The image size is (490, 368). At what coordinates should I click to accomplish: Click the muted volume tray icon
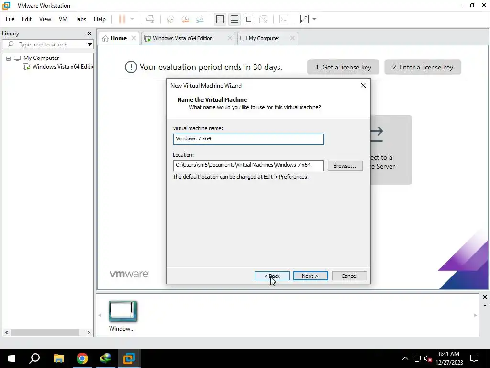428,358
